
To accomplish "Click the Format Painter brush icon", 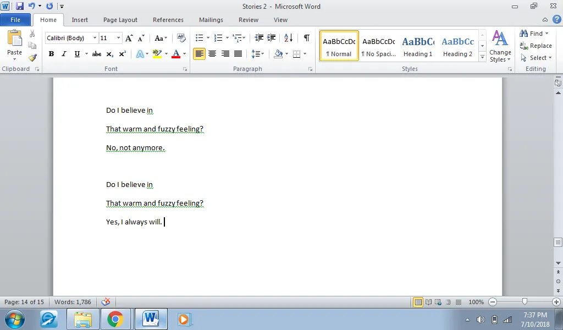I will point(32,58).
